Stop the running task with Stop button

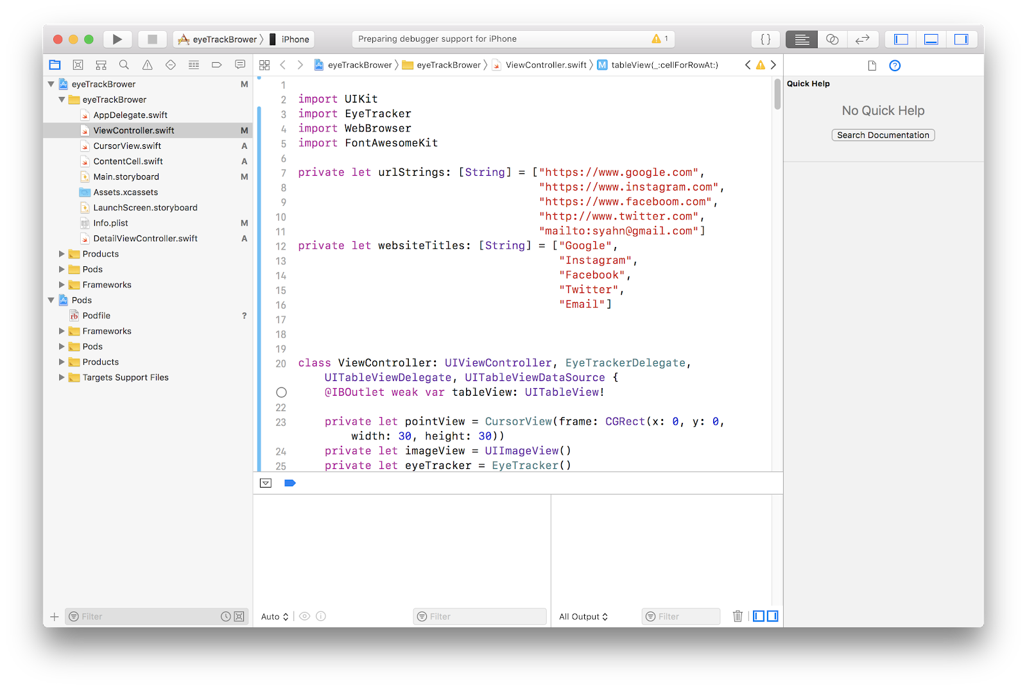coord(152,39)
